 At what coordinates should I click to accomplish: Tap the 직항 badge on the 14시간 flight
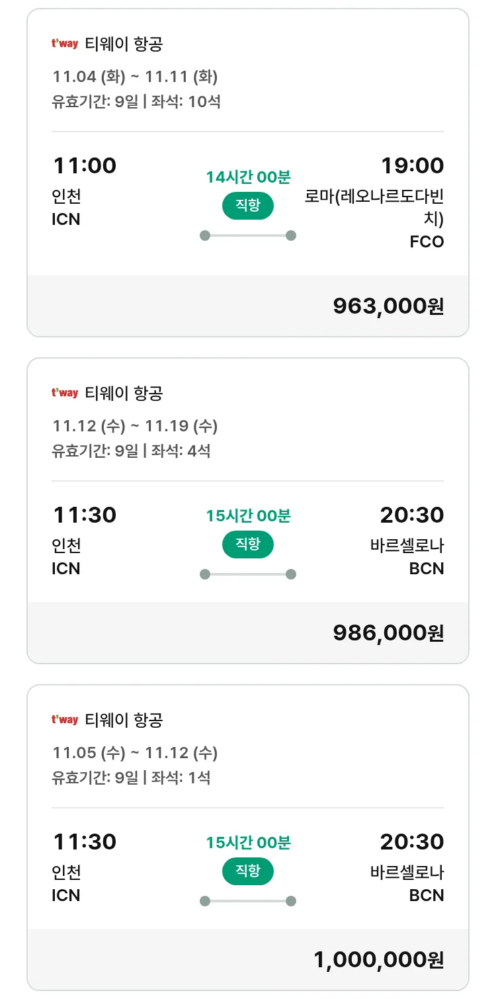tap(248, 206)
